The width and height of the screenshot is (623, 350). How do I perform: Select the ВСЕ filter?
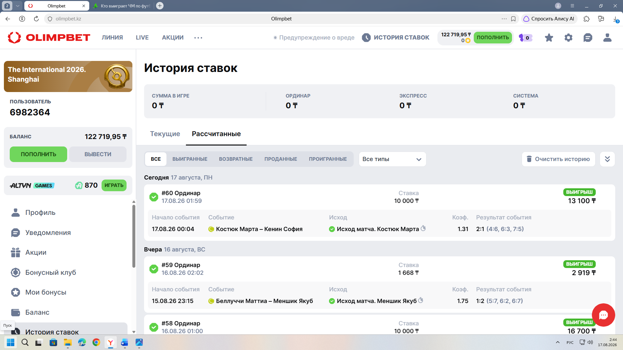tap(156, 159)
